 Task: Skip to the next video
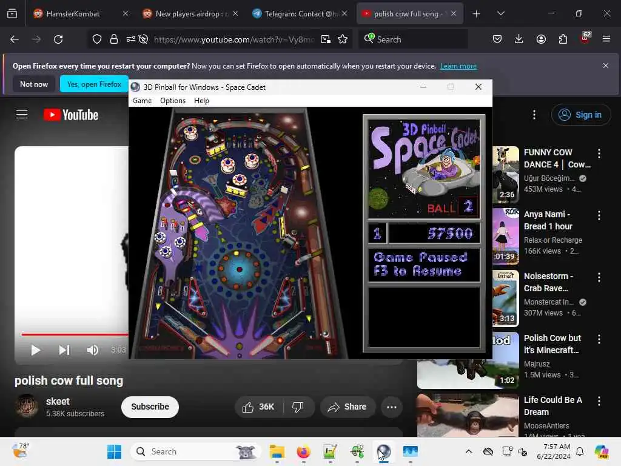point(64,350)
